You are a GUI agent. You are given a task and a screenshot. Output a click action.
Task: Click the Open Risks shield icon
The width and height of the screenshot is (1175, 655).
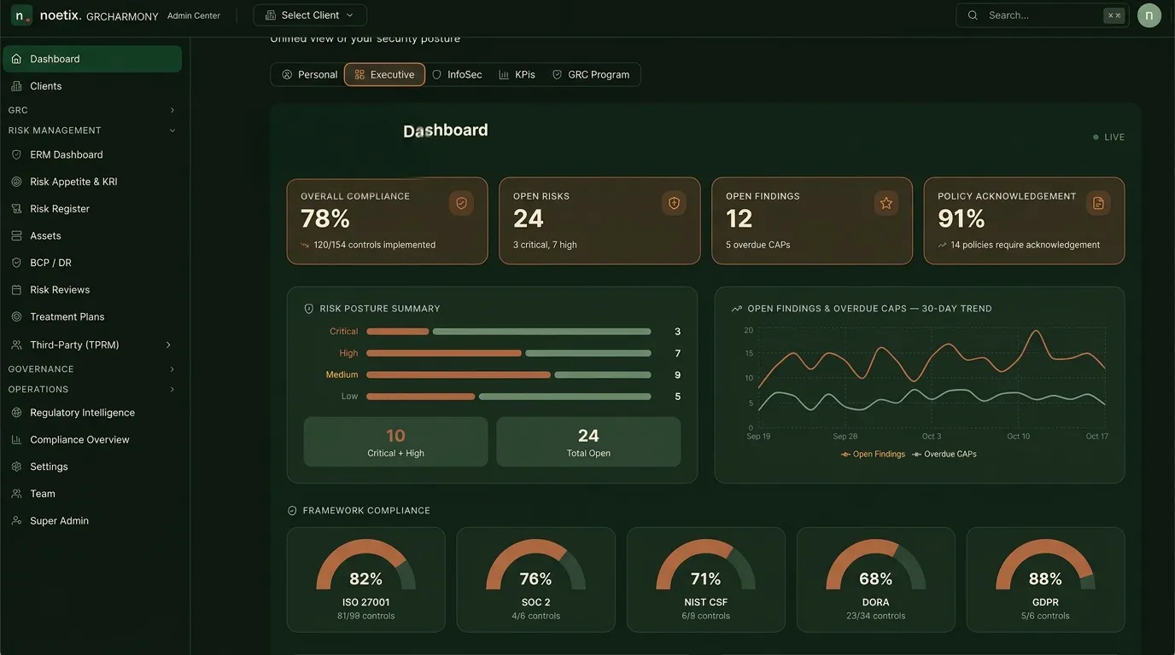click(x=674, y=203)
